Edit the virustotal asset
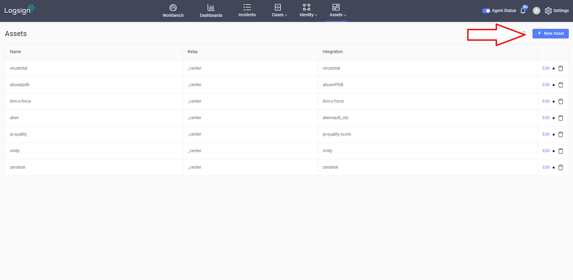573x280 pixels. (546, 68)
